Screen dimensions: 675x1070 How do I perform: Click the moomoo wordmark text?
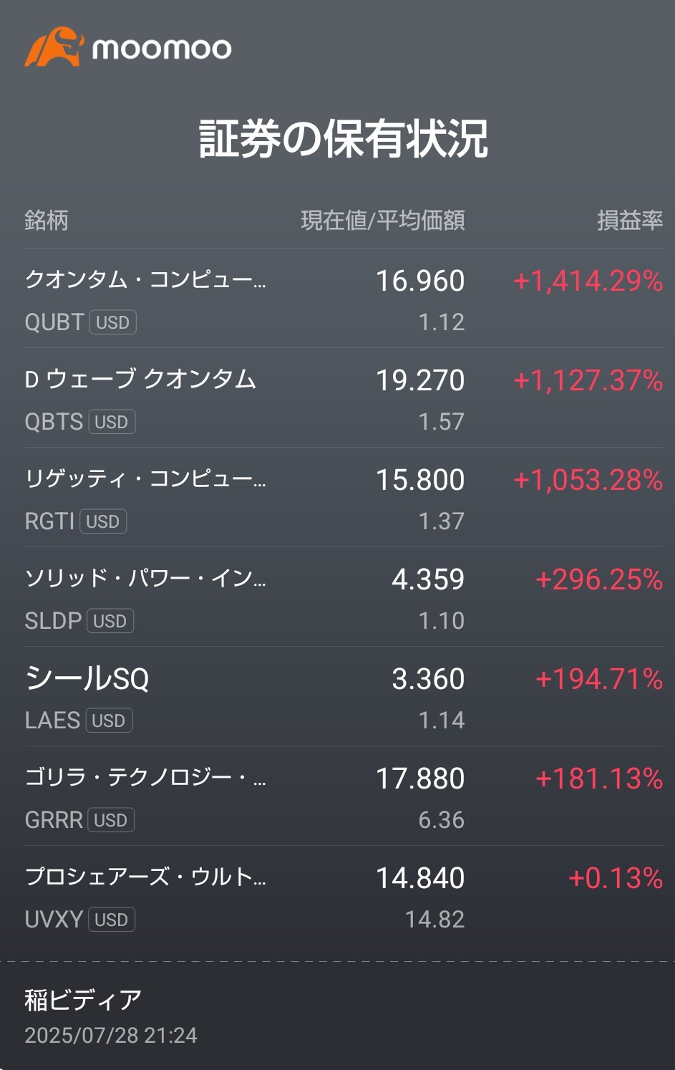(162, 49)
